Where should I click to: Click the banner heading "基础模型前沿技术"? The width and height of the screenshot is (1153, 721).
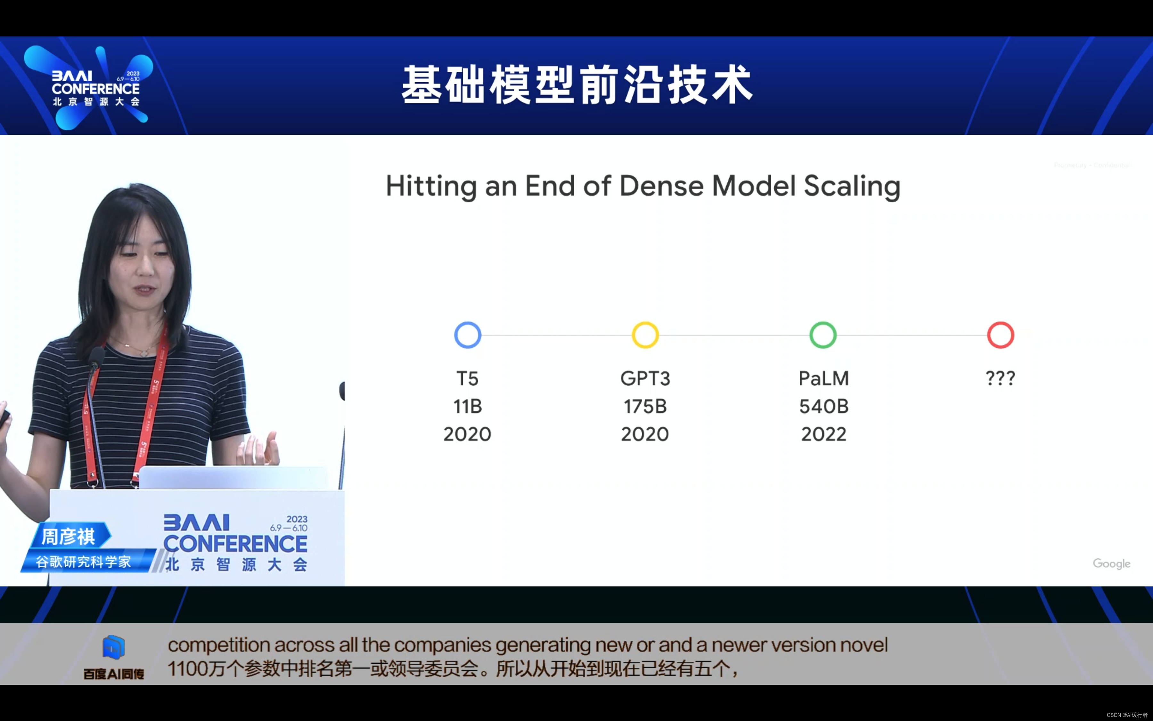click(577, 85)
